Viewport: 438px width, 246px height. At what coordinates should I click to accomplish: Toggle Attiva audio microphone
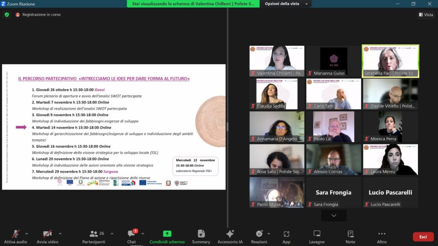[x=15, y=234]
